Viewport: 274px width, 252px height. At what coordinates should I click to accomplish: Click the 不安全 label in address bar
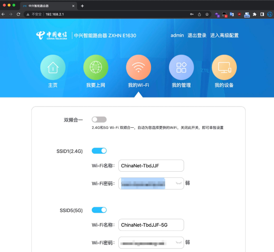(36, 14)
